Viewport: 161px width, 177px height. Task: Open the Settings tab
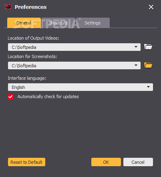pos(93,23)
